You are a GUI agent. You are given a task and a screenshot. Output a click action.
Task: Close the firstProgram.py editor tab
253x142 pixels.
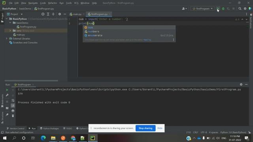click(110, 14)
